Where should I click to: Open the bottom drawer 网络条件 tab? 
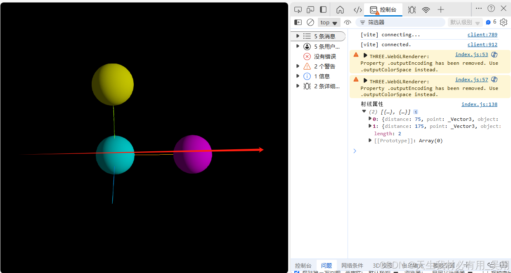tap(352, 266)
